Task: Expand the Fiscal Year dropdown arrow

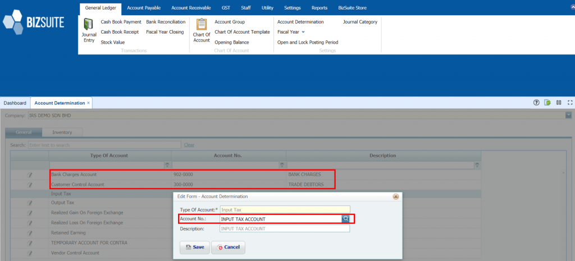Action: (x=303, y=32)
